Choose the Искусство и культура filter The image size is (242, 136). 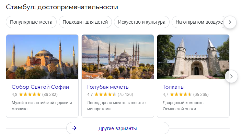142,22
